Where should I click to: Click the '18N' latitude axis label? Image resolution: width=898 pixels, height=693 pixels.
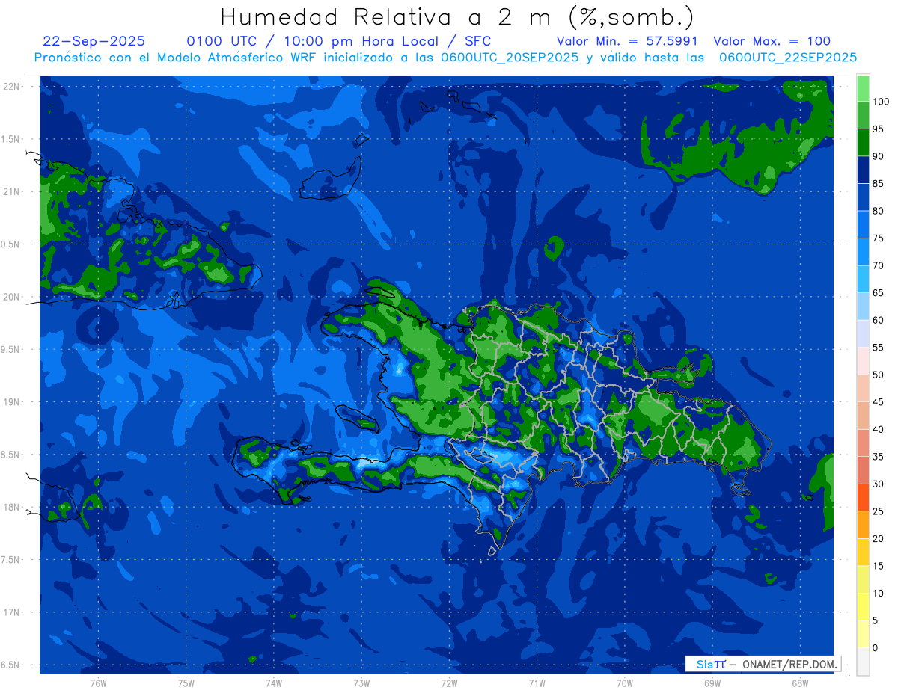coord(11,507)
